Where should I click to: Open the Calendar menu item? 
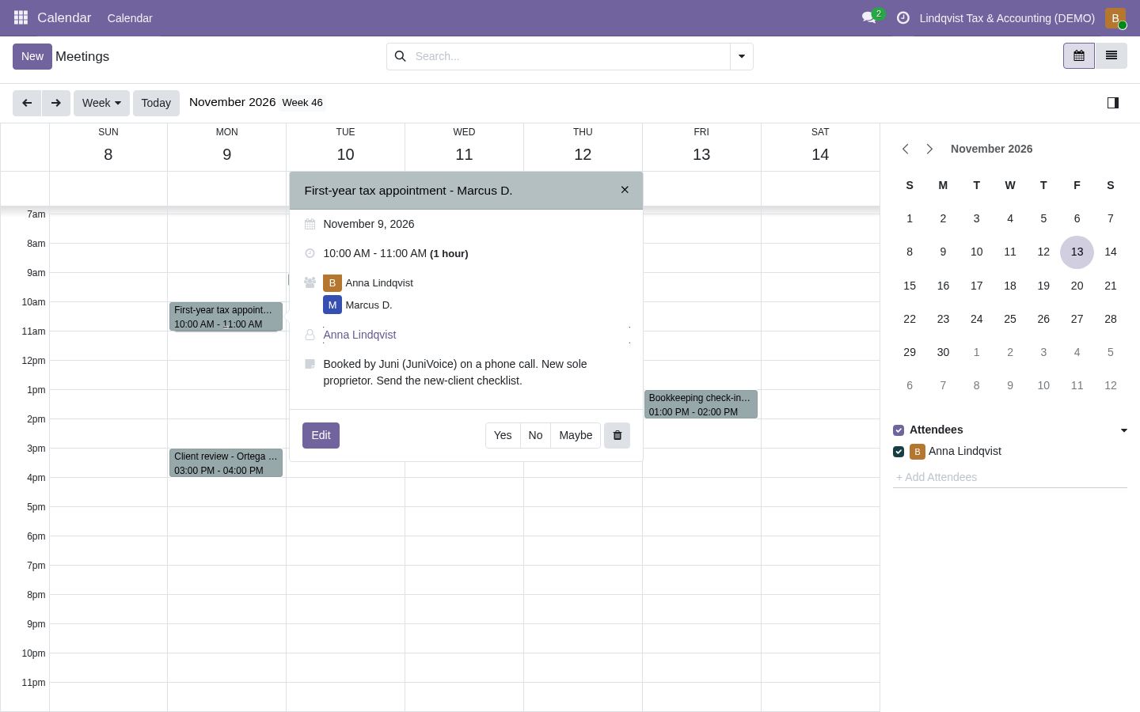[x=130, y=18]
